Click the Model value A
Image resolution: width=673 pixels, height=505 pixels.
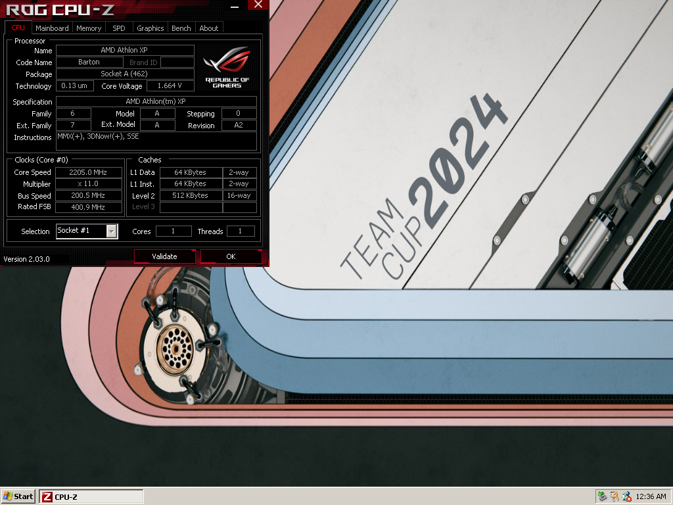click(158, 113)
